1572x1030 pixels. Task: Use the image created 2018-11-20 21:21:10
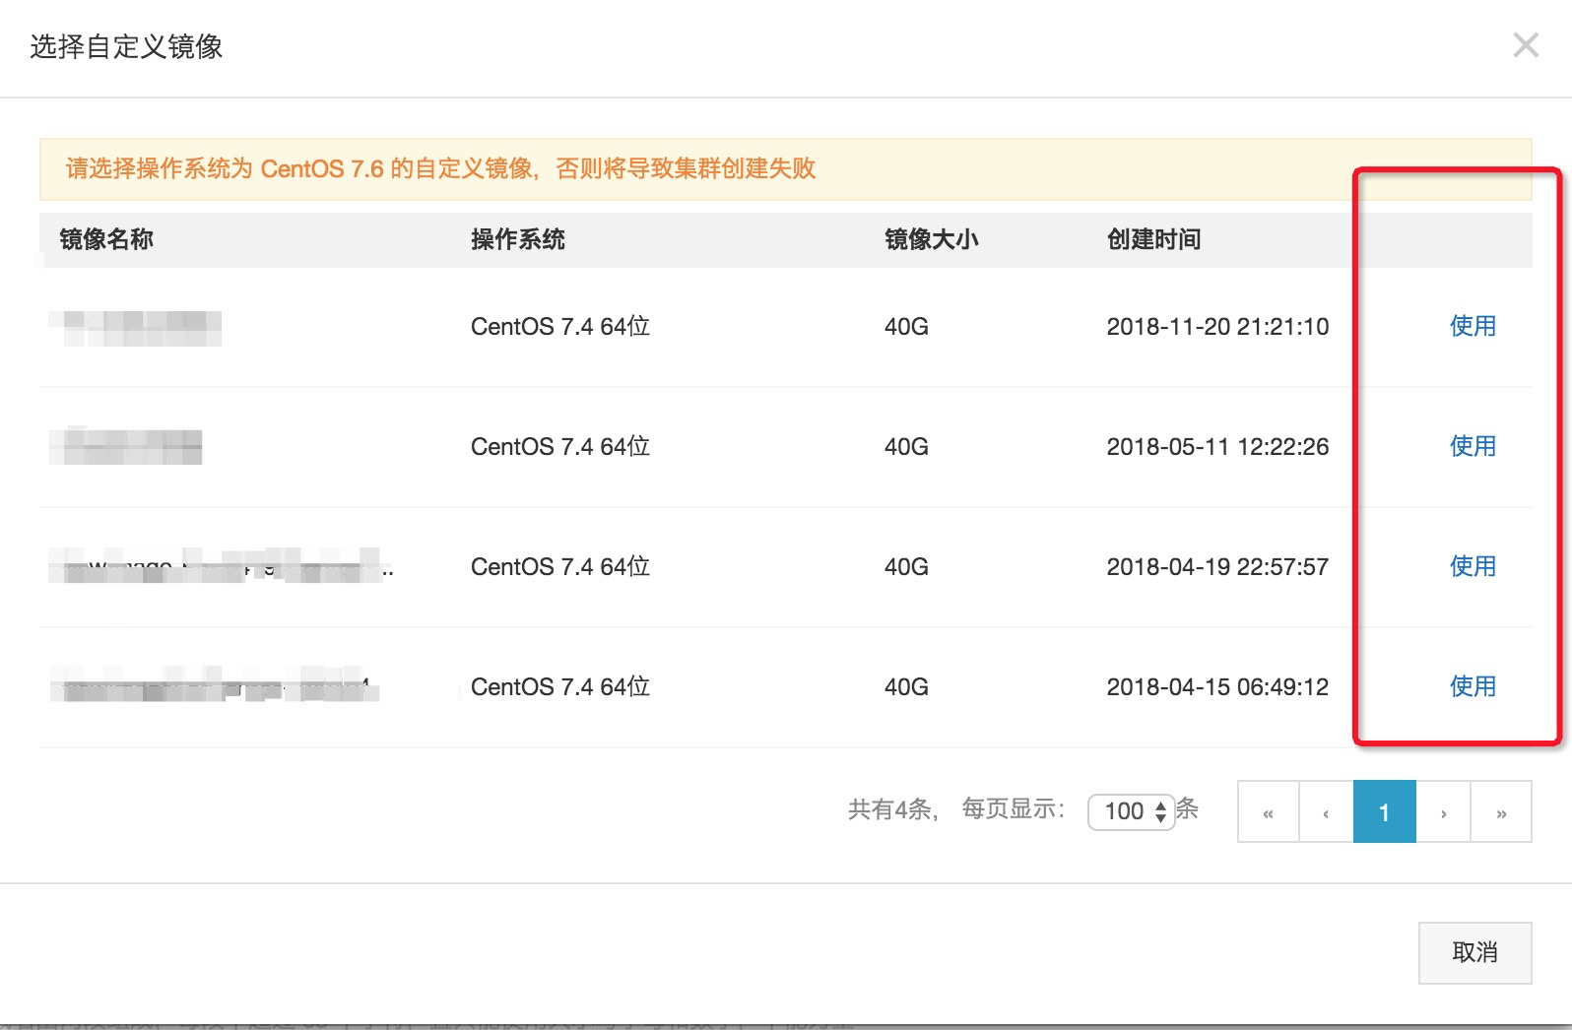[x=1473, y=326]
